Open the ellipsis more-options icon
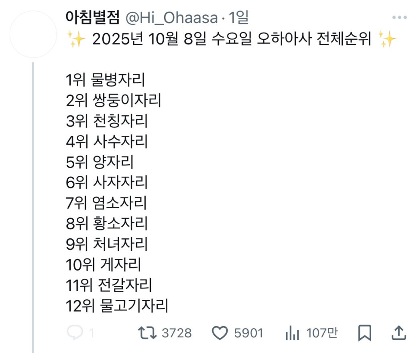The image size is (411, 353). (399, 17)
